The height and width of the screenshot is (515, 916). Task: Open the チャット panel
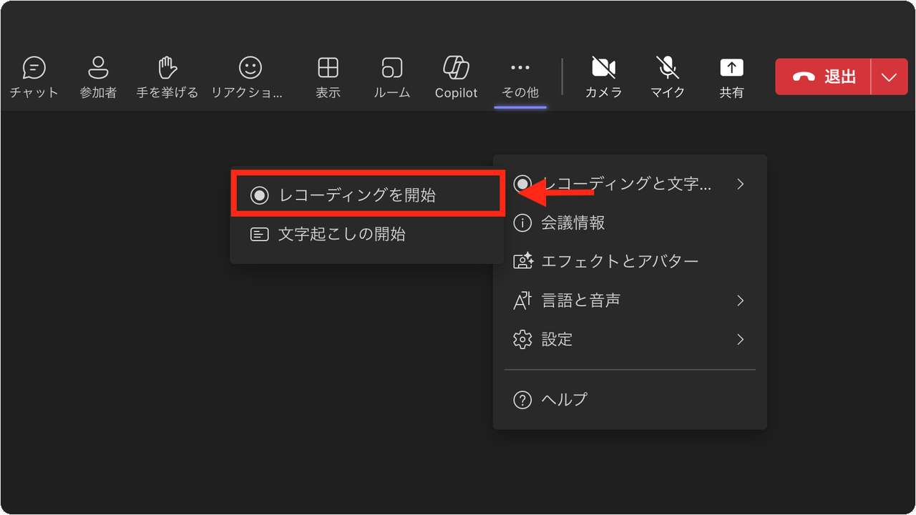(34, 77)
